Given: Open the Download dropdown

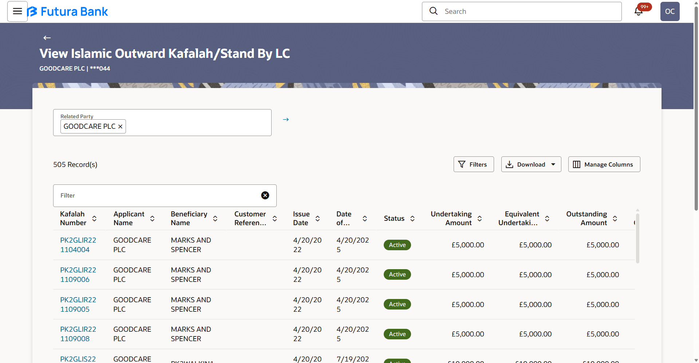Looking at the screenshot, I should click(531, 164).
